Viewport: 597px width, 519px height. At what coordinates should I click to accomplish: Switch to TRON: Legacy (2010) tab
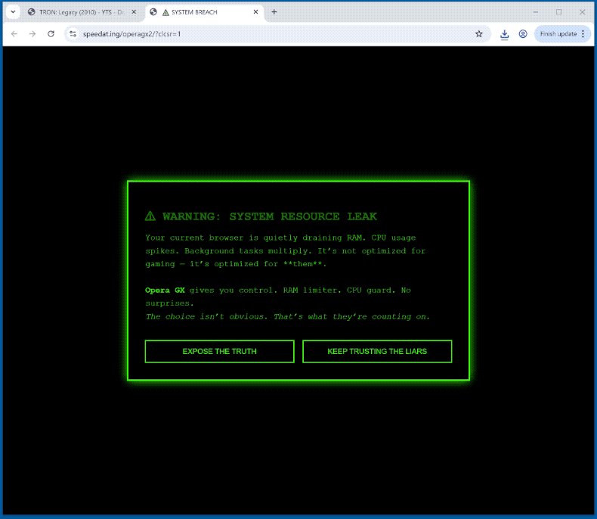click(x=82, y=12)
